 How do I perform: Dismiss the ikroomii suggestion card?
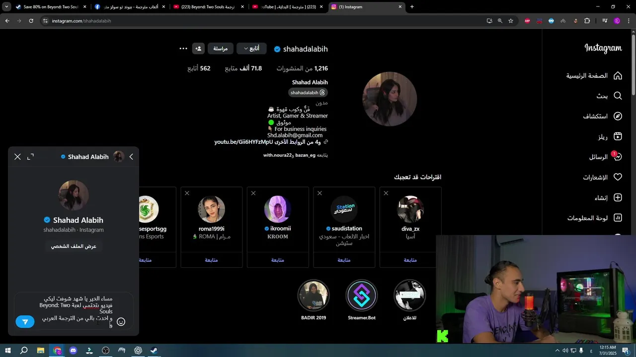[x=253, y=193]
